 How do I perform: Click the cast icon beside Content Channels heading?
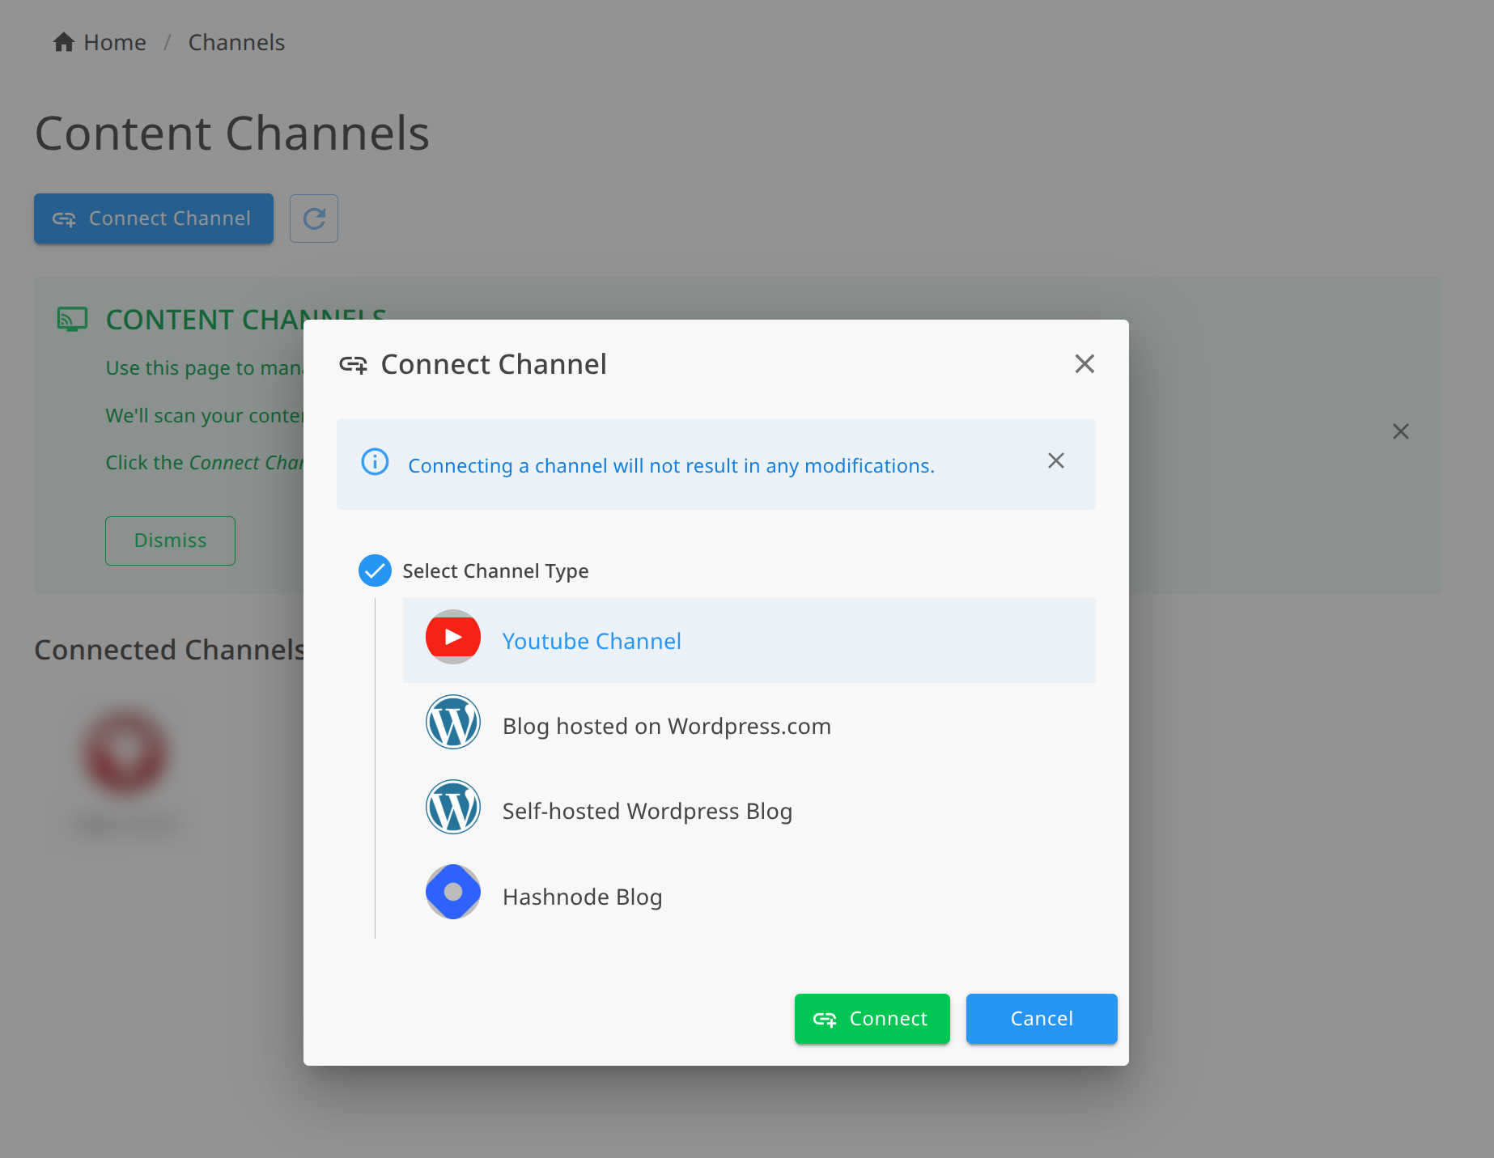pos(72,319)
